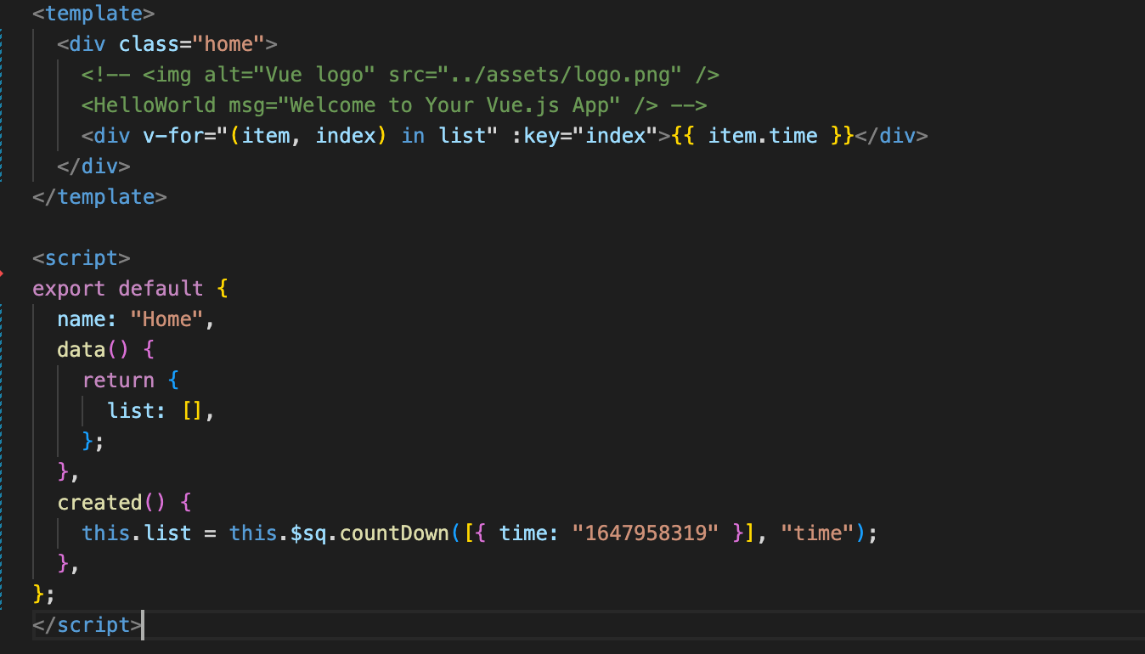
Task: Click the list key in data return object
Action: tap(131, 411)
